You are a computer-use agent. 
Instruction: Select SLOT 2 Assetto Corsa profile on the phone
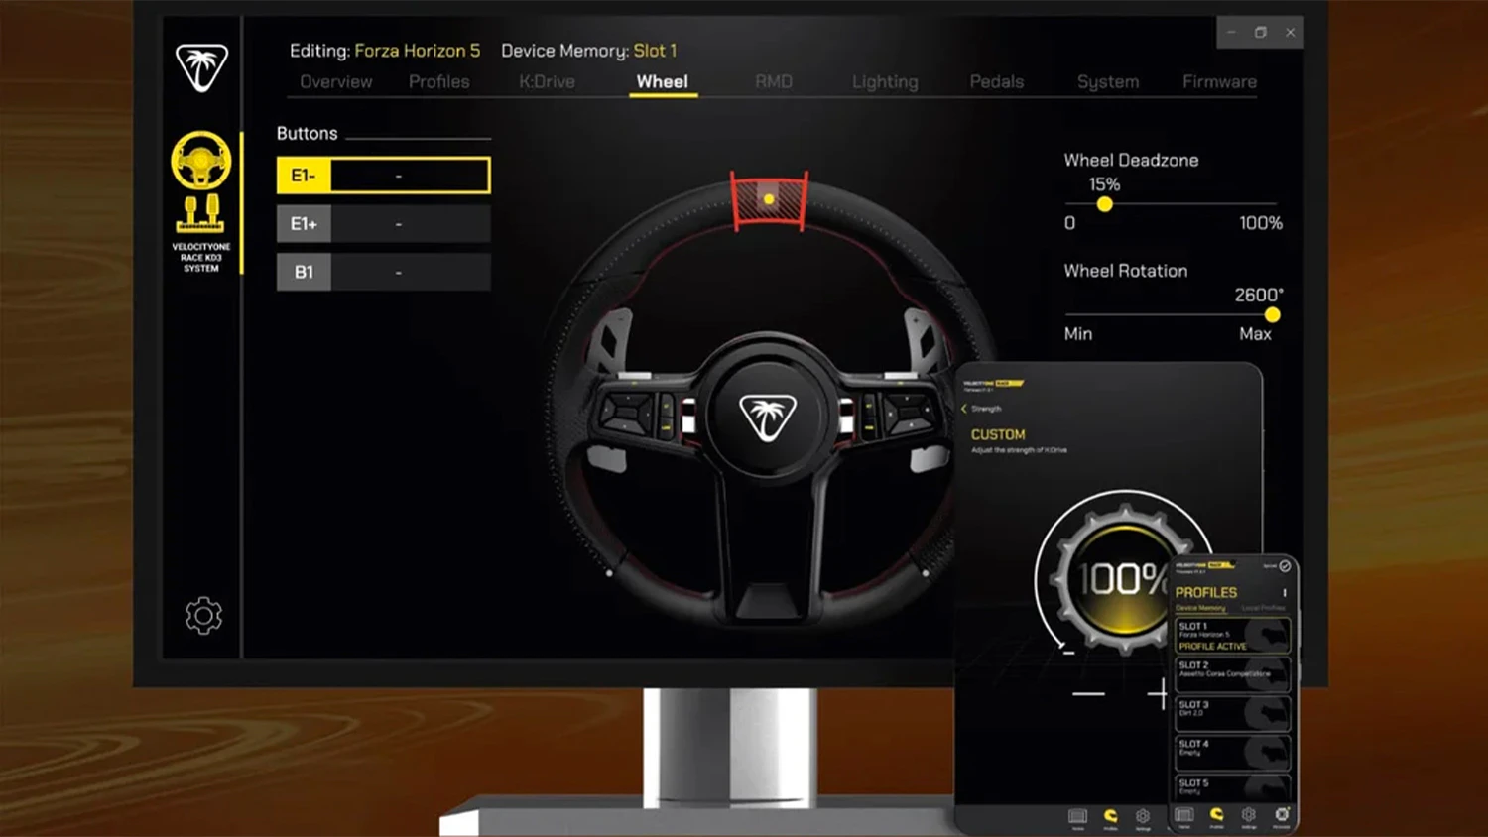pos(1232,674)
